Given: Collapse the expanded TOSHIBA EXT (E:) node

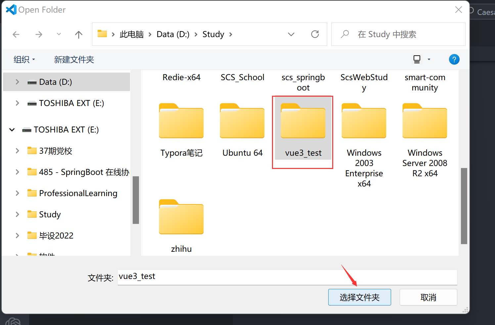Looking at the screenshot, I should pyautogui.click(x=12, y=130).
